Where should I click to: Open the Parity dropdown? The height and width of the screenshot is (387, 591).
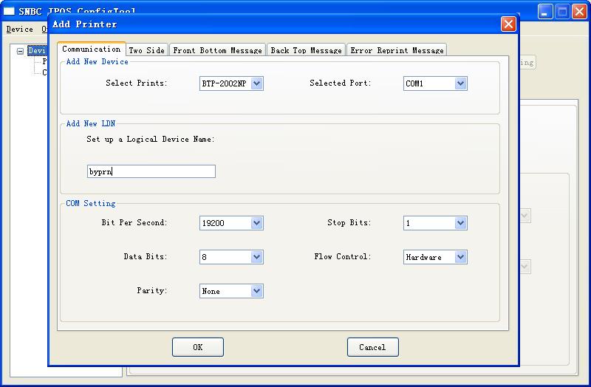pyautogui.click(x=231, y=290)
